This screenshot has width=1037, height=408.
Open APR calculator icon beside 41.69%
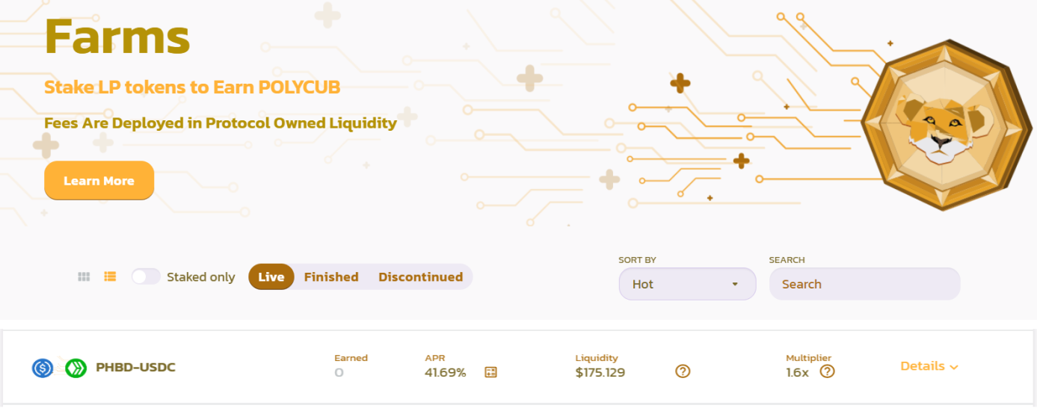click(490, 372)
